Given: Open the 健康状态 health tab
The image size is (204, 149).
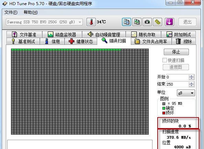Looking at the screenshot, I should pyautogui.click(x=81, y=41).
